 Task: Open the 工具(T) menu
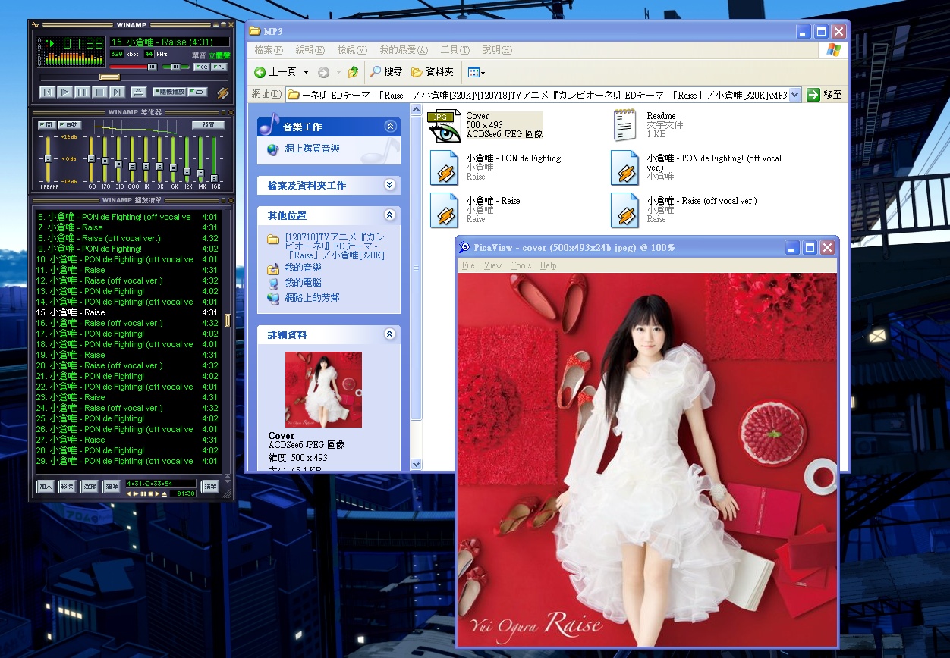[455, 50]
